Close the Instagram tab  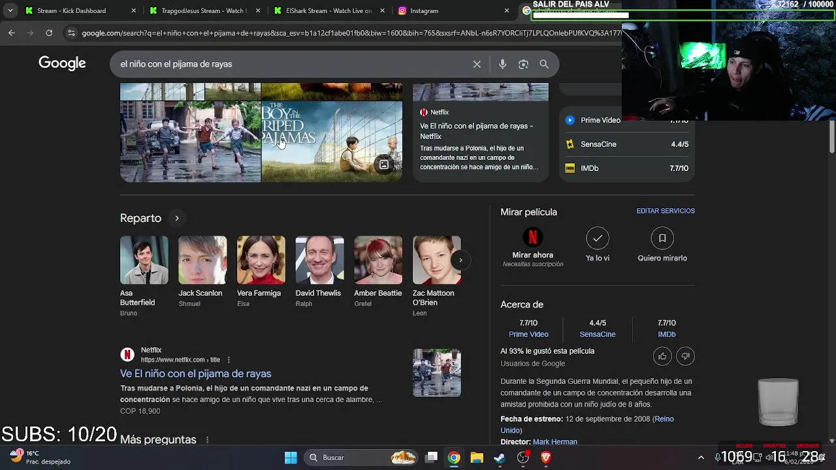click(506, 10)
